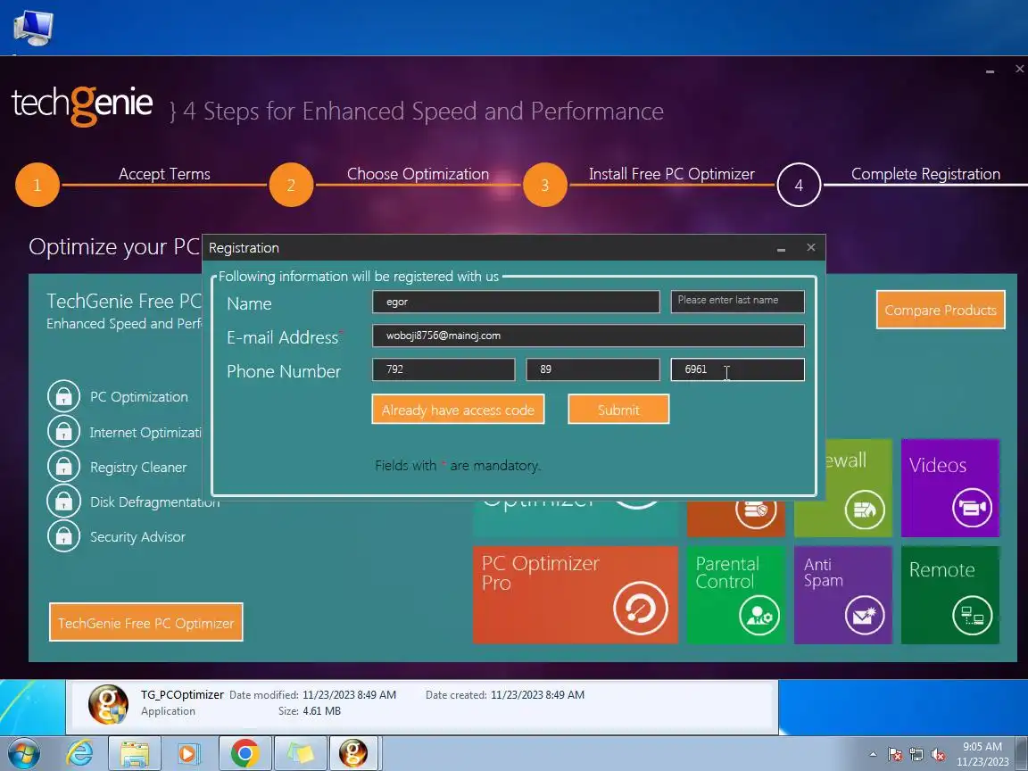Click the E-mail Address input field

coord(588,336)
